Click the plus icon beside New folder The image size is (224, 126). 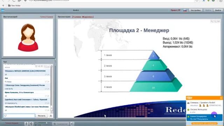[x=3, y=6]
